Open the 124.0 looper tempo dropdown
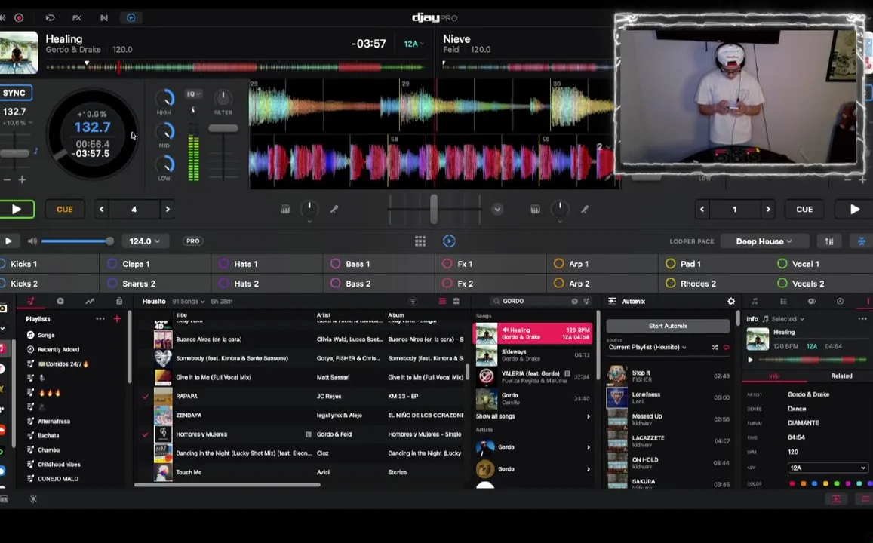873x543 pixels. pos(144,241)
